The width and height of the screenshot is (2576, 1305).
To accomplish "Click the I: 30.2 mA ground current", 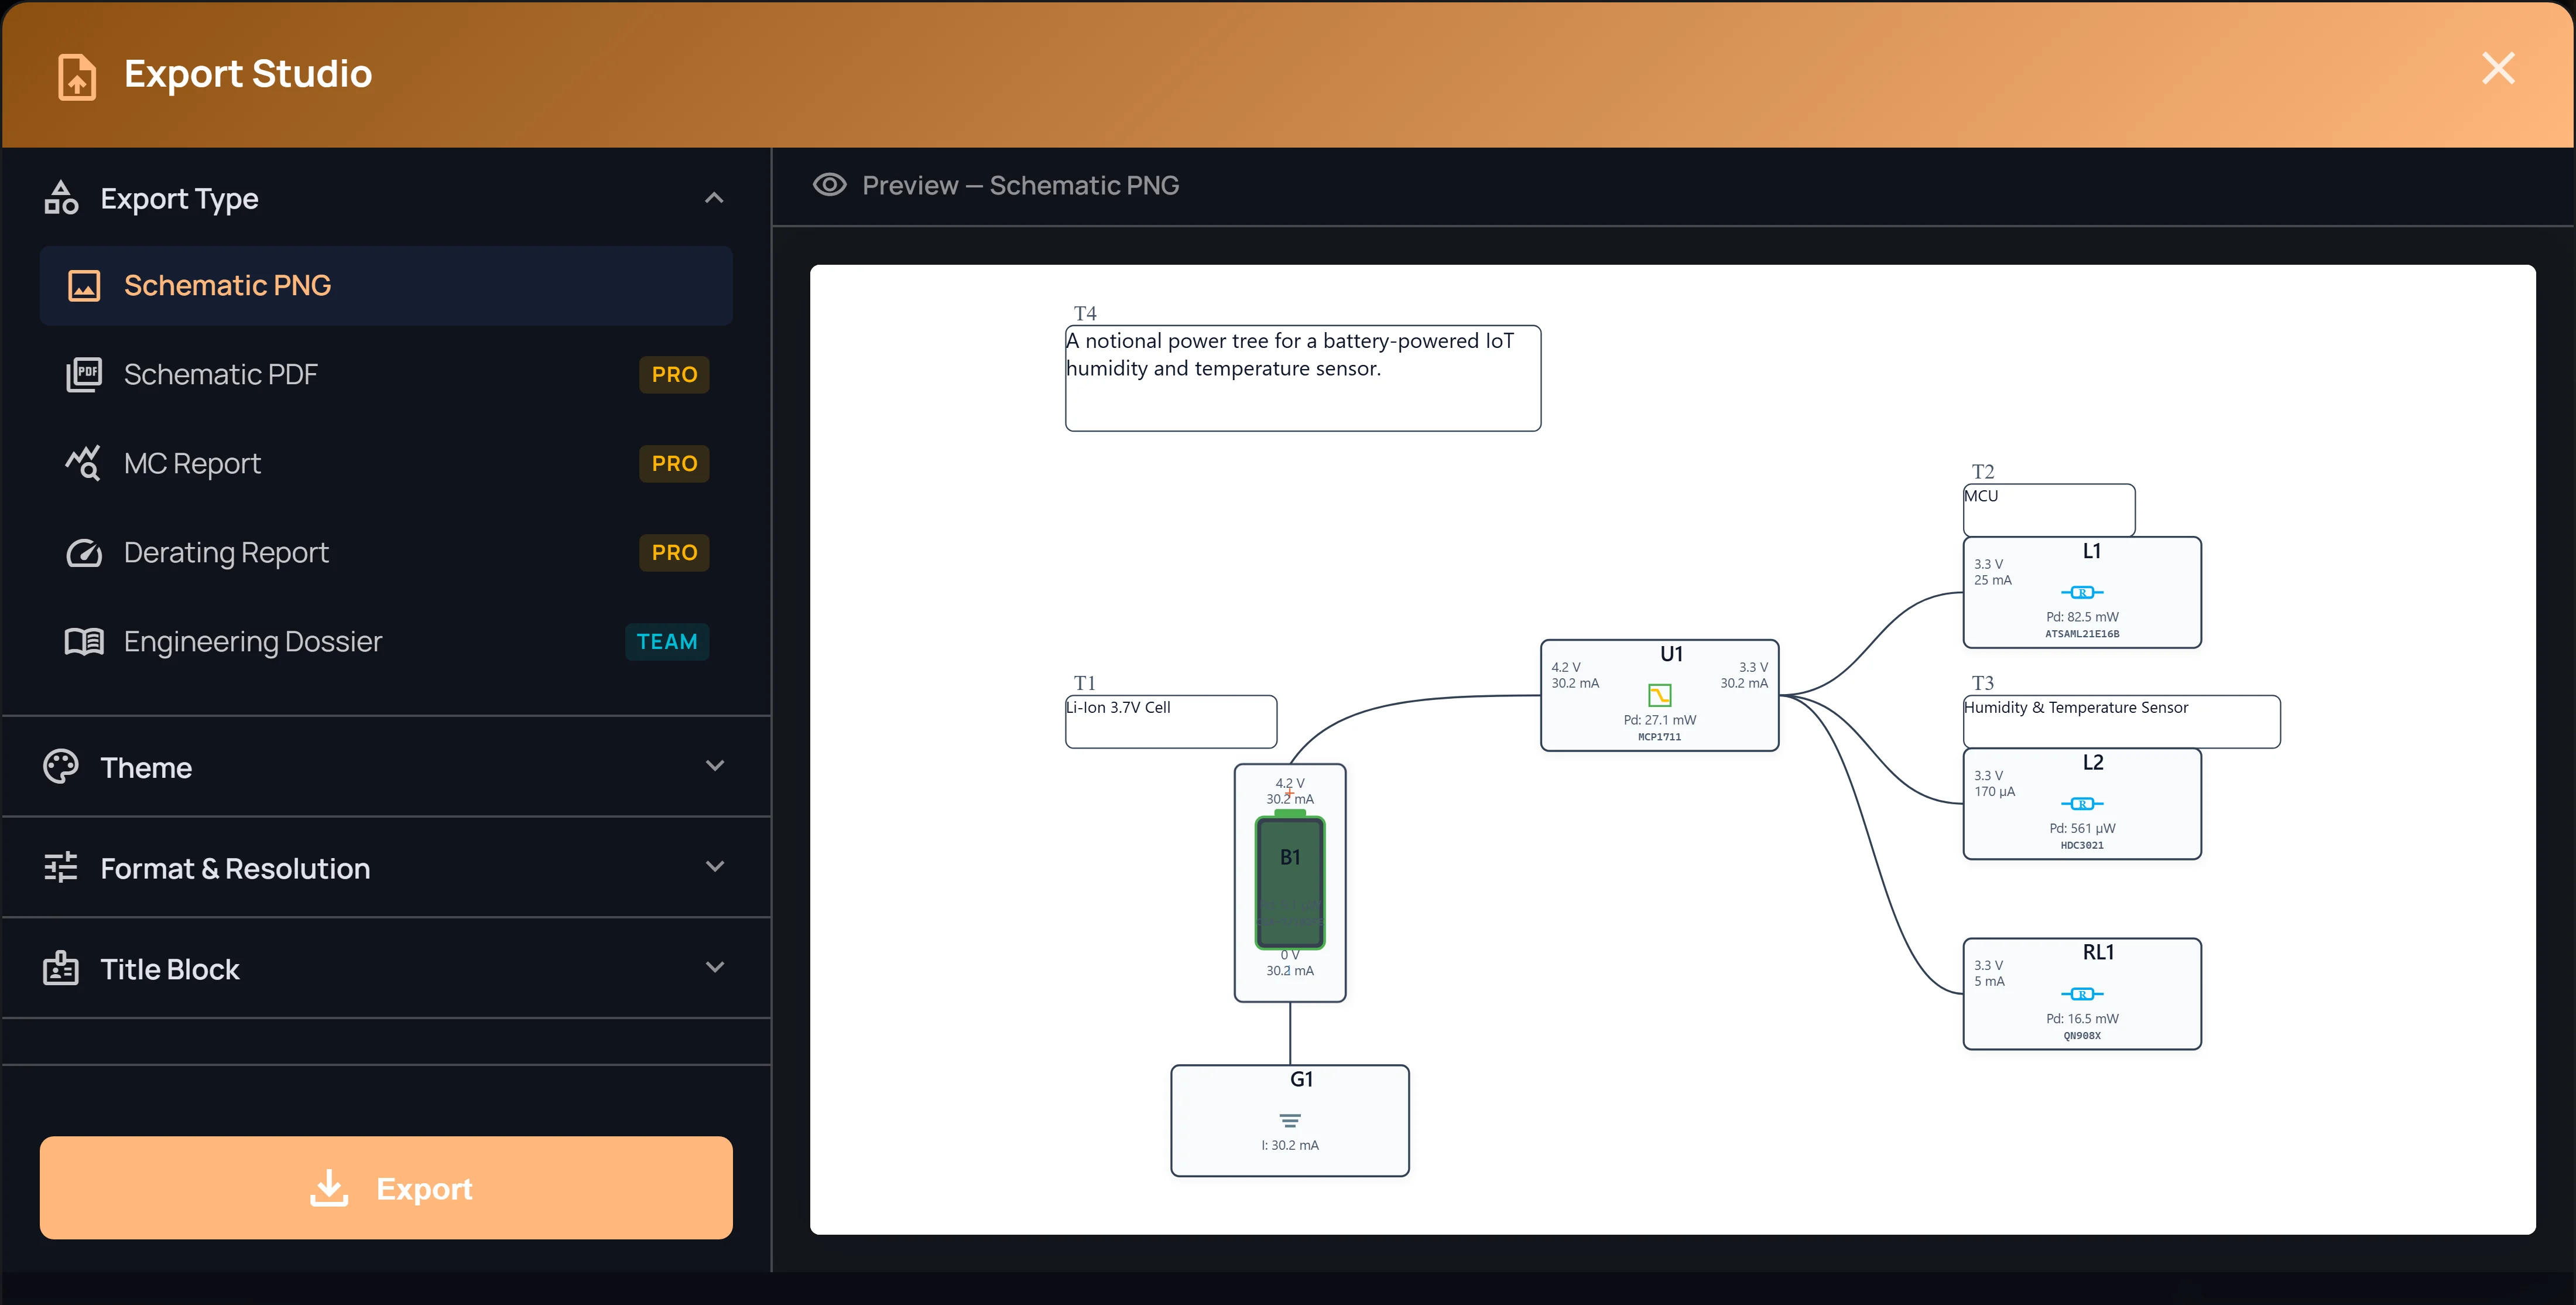I will coord(1290,1146).
